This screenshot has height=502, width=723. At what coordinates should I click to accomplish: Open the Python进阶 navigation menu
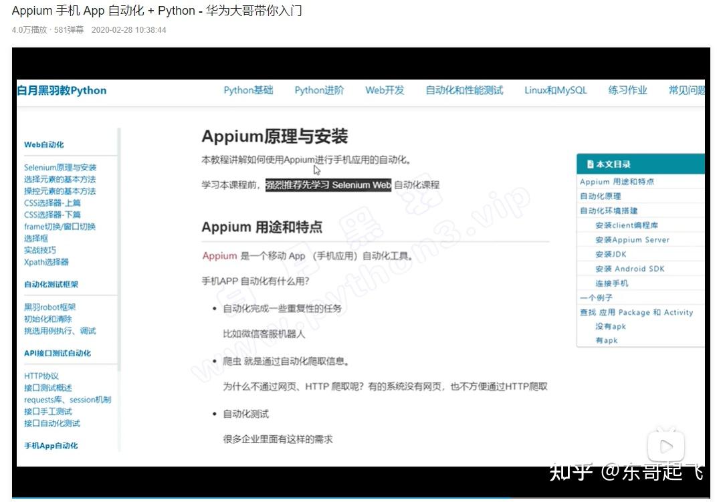[x=319, y=90]
